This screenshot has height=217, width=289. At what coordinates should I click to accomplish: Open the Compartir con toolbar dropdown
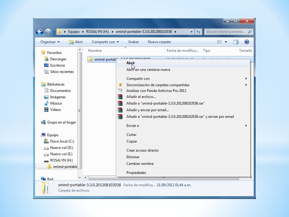click(105, 42)
